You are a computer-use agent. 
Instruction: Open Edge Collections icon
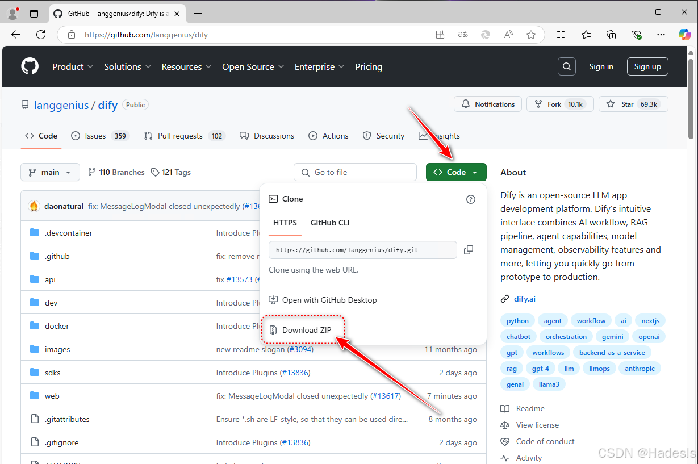[x=611, y=35]
